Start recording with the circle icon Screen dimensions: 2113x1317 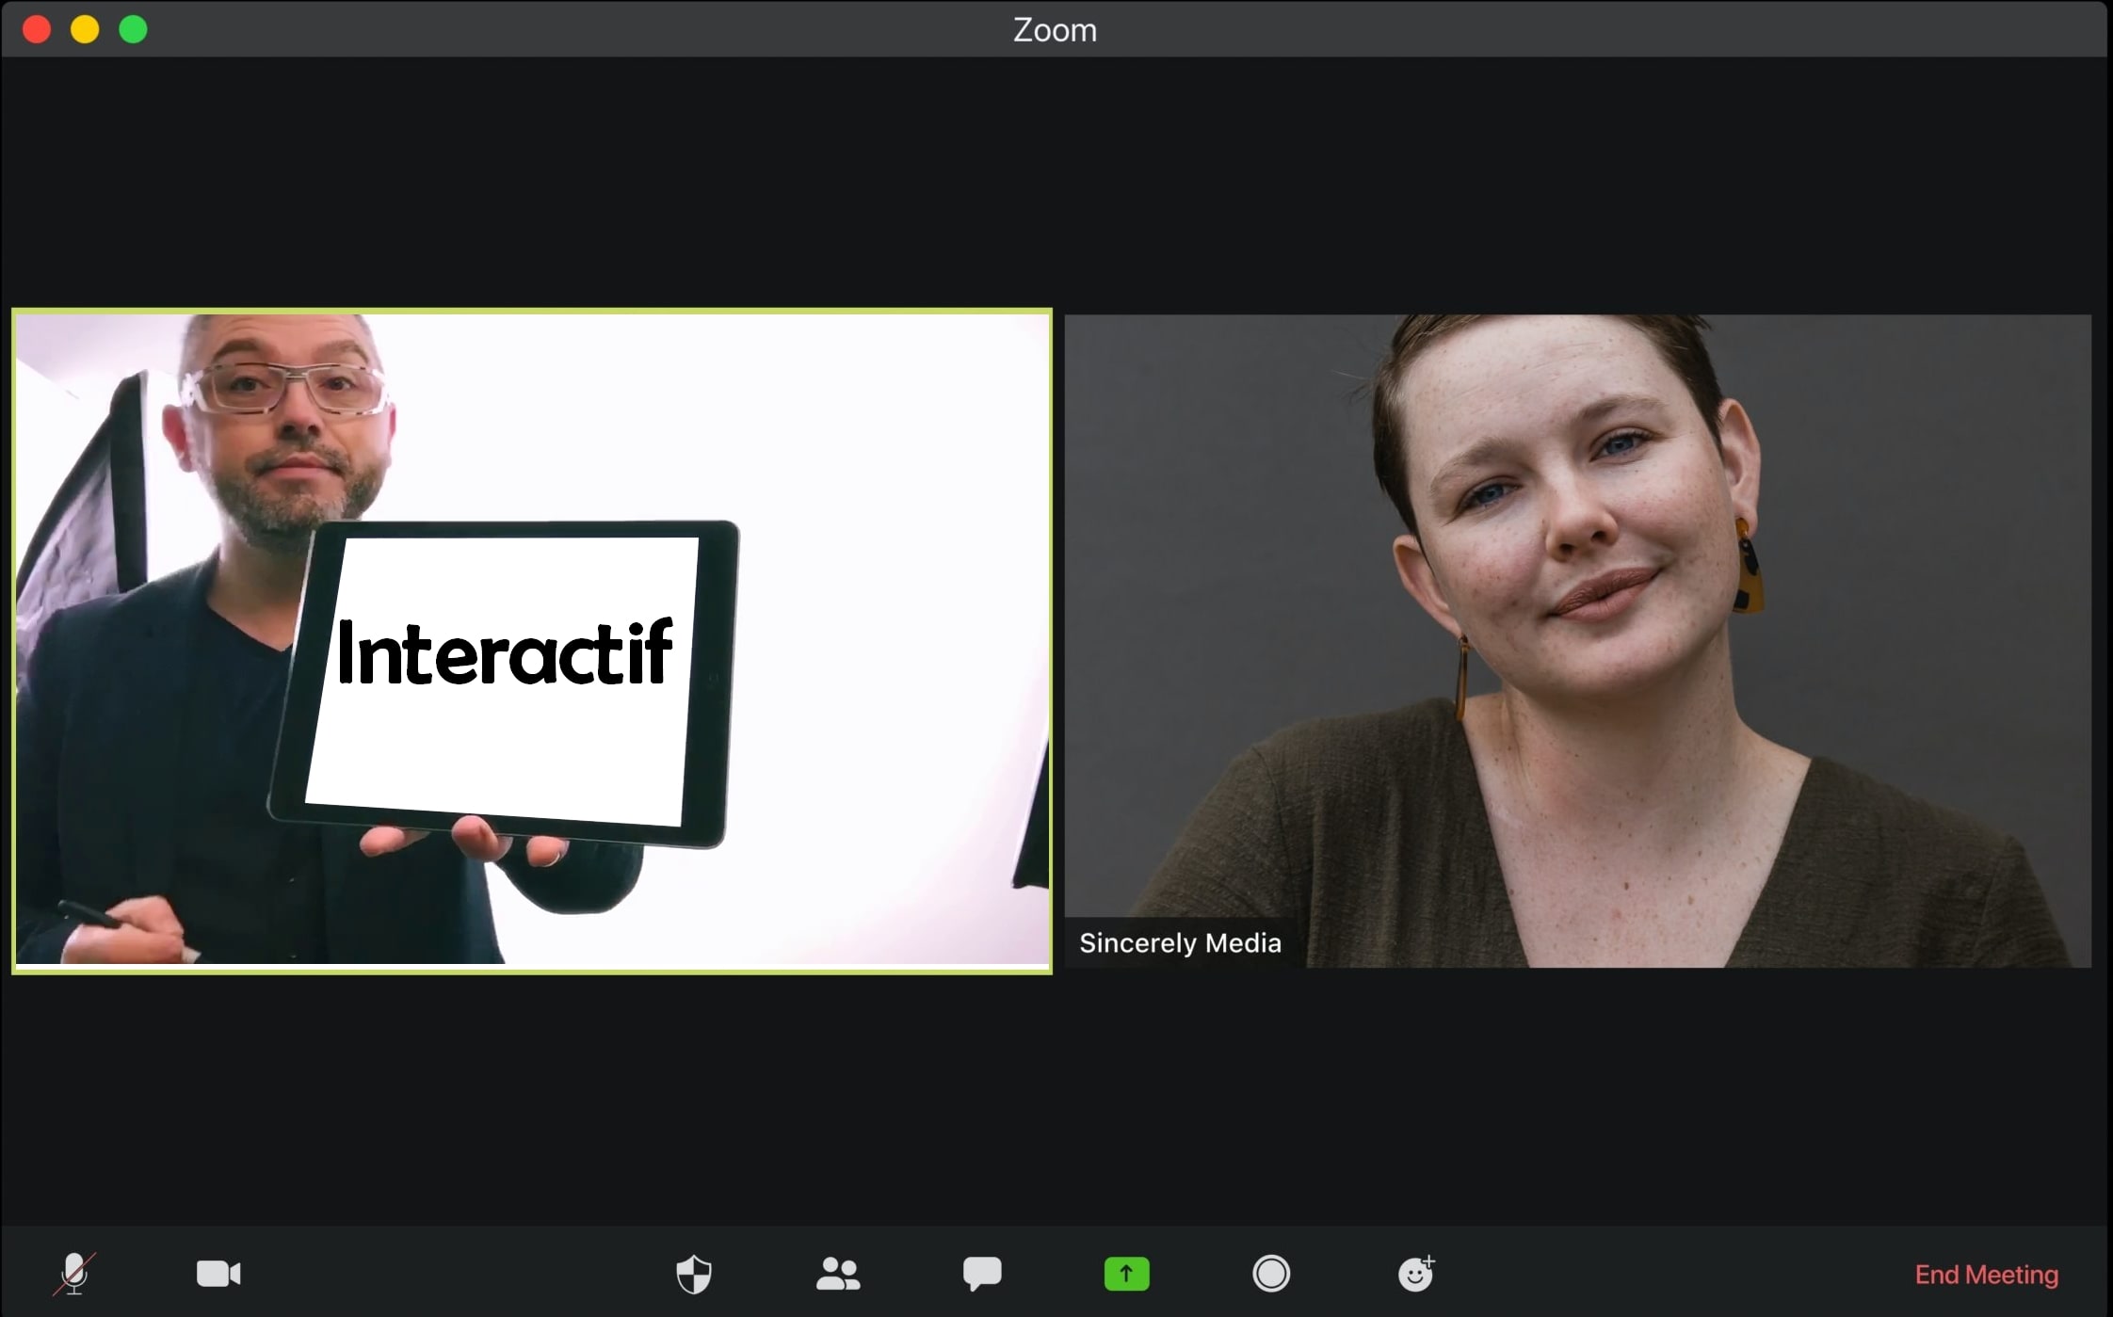point(1271,1274)
